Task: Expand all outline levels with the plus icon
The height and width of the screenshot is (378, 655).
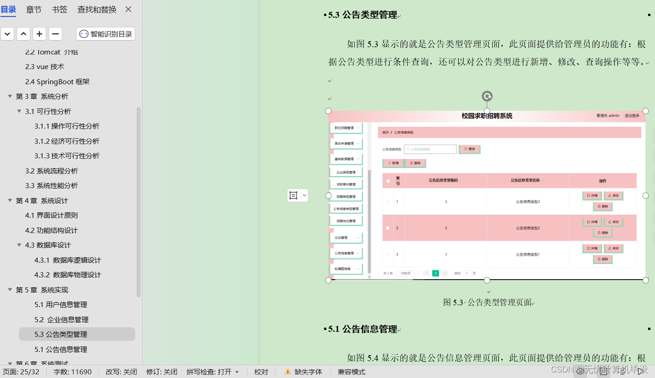Action: tap(39, 33)
